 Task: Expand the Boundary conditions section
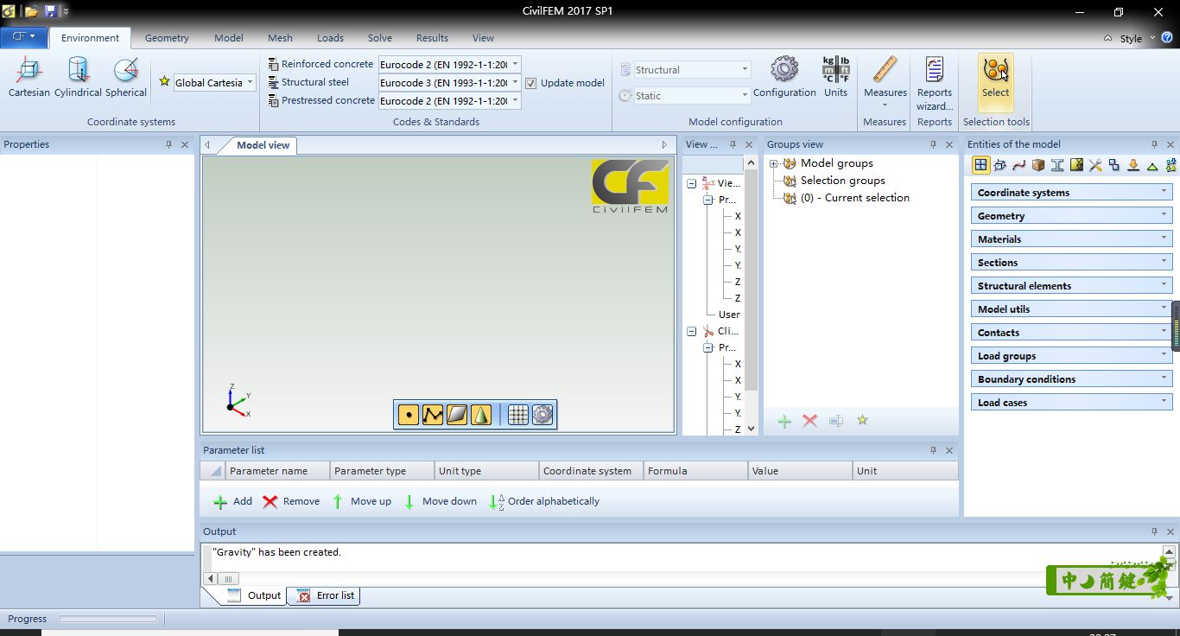point(1071,378)
